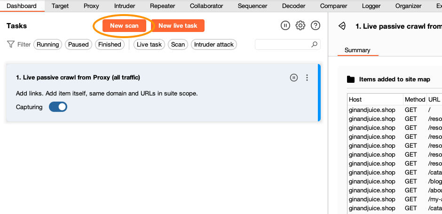This screenshot has height=214, width=442.
Task: Toggle the Paused filter chip
Action: coord(79,45)
